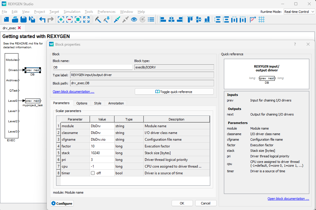Select the cpu value -1
Screen dimensions: 316x210
click(x=102, y=166)
